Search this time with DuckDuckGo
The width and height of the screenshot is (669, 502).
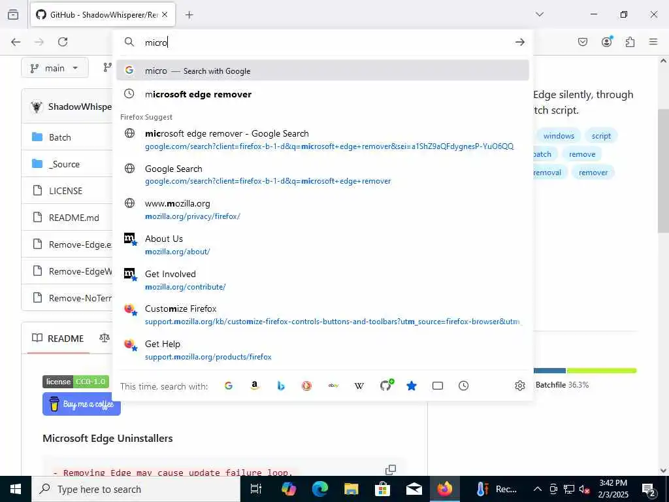[307, 386]
